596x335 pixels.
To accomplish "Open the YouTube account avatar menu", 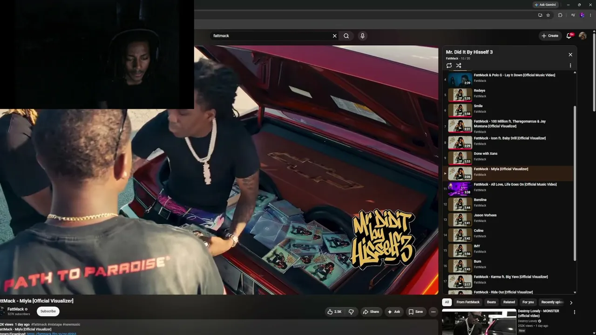I will [x=582, y=36].
